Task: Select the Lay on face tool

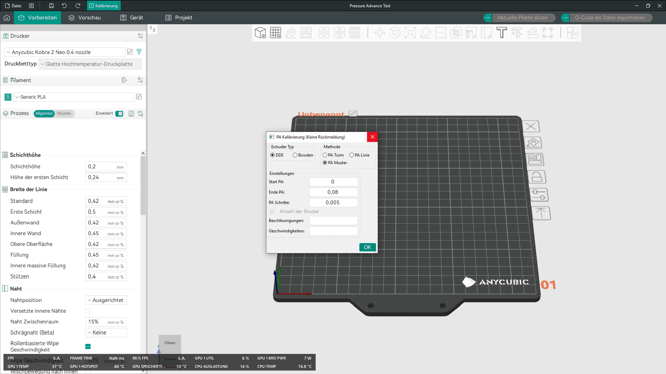Action: coord(425,33)
